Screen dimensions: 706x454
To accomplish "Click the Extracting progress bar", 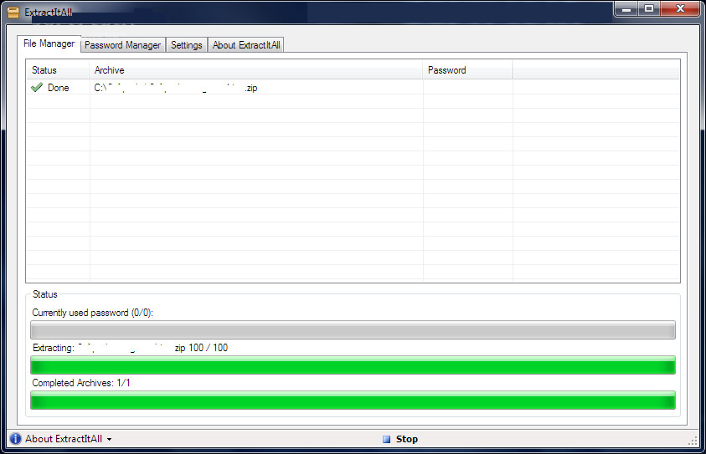I will [353, 365].
